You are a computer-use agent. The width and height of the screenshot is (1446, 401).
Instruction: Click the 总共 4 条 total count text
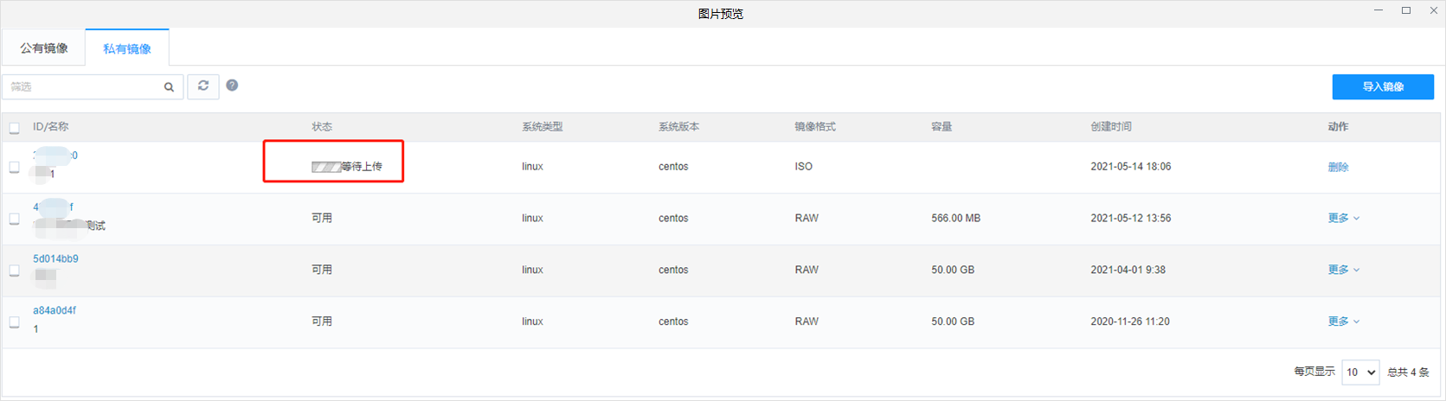(1409, 372)
